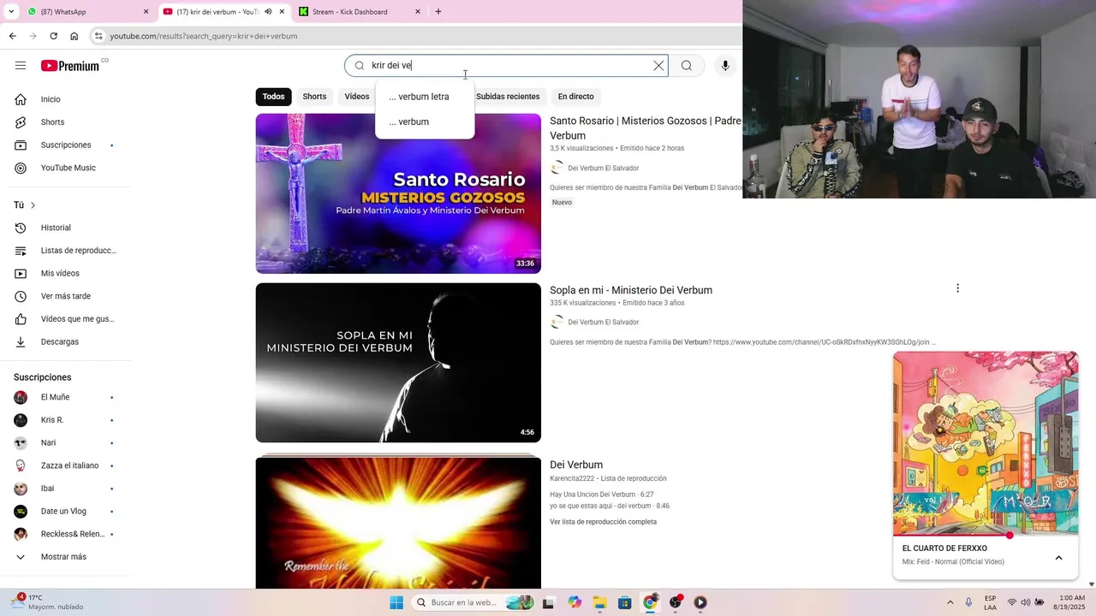Open the browser home page
Screen dimensions: 1096x616
(x=74, y=36)
